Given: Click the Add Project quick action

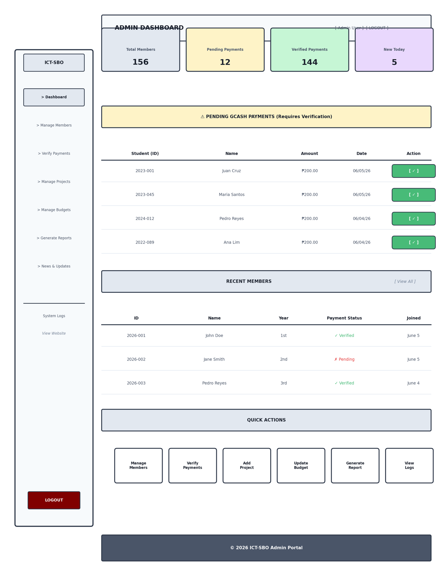Looking at the screenshot, I should 247,465.
